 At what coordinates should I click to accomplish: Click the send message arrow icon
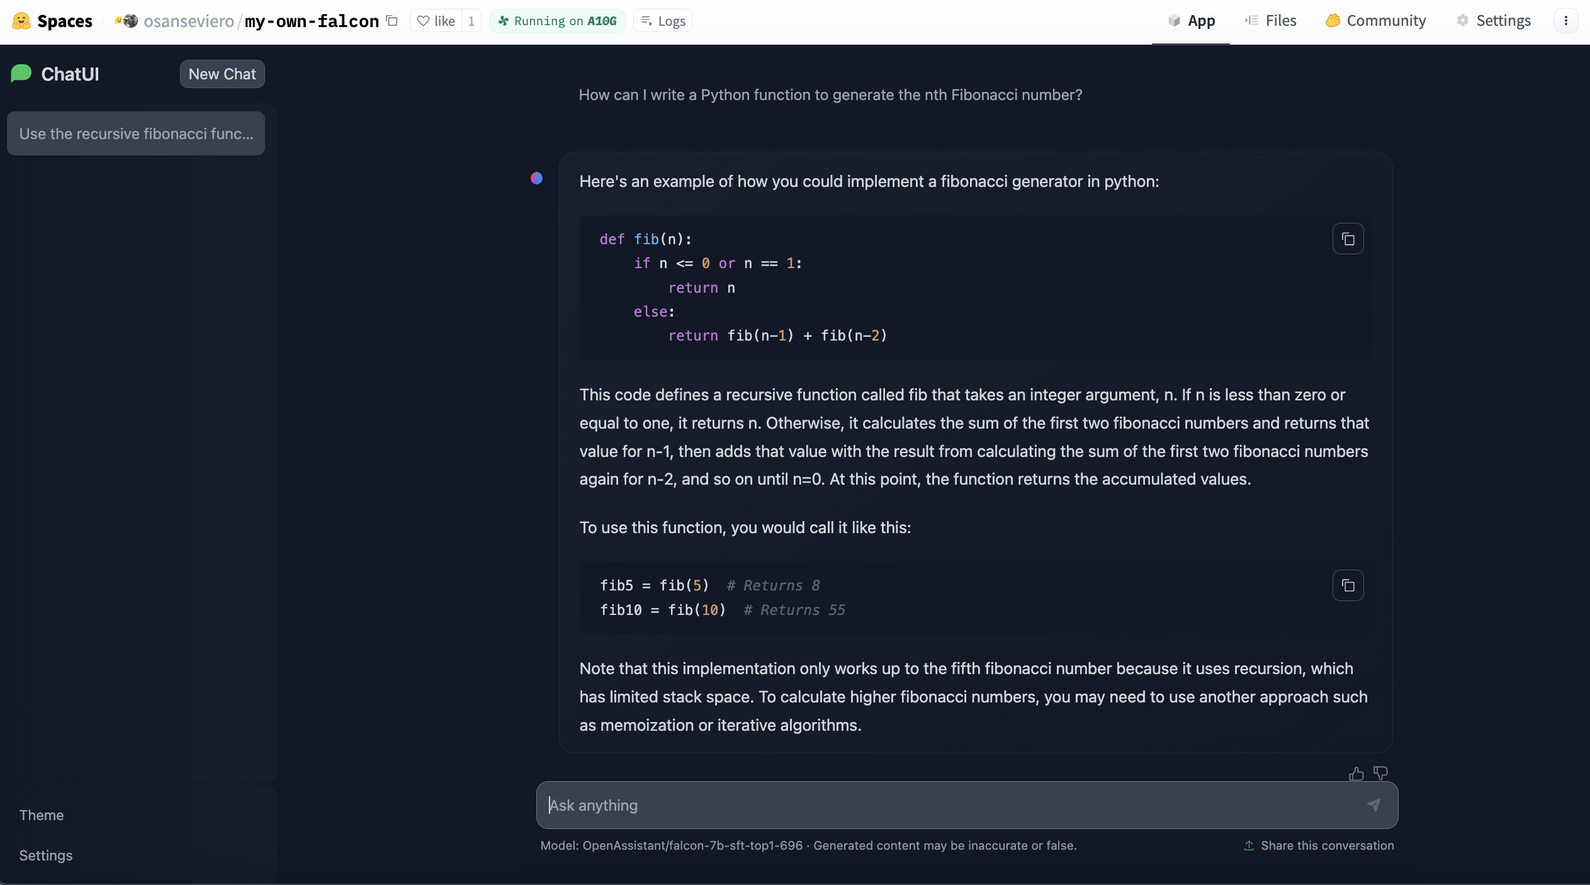coord(1374,805)
